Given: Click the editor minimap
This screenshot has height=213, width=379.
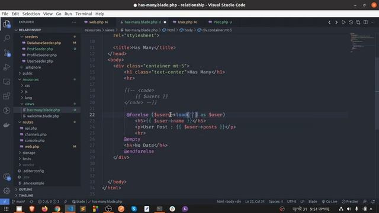Looking at the screenshot, I should click(362, 43).
